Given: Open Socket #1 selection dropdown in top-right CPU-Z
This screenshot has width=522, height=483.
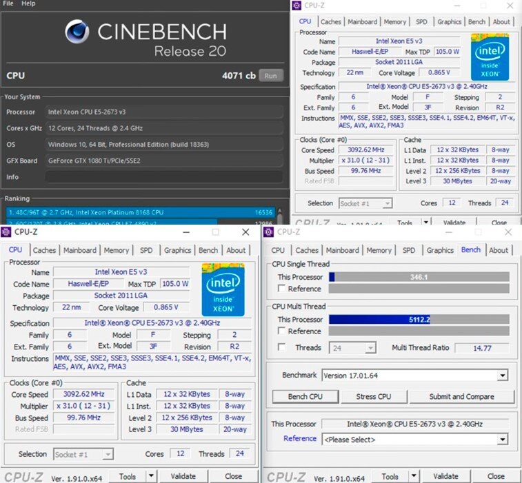Looking at the screenshot, I should [x=365, y=203].
